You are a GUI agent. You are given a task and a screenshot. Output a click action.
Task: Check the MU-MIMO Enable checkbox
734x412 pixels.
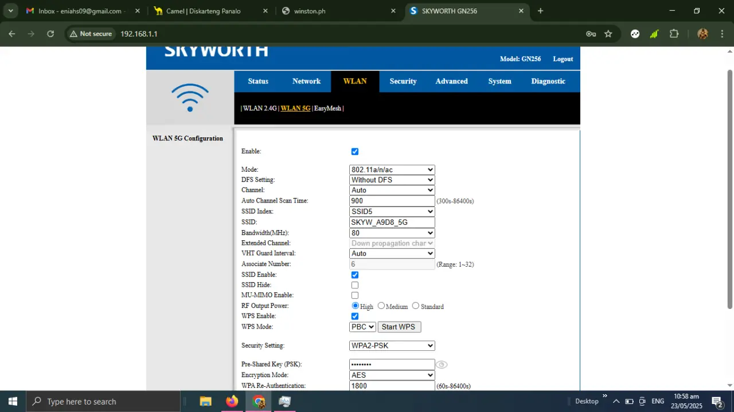[x=355, y=295]
